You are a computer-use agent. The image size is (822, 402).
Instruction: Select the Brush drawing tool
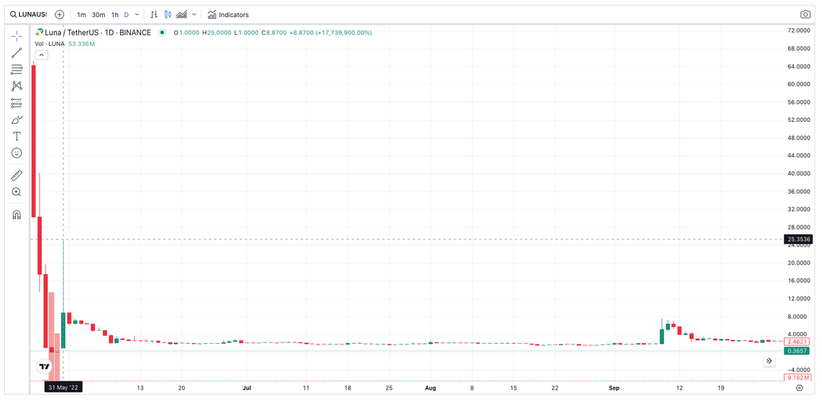coord(17,120)
